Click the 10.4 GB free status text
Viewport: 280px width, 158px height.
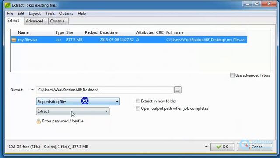24,147
